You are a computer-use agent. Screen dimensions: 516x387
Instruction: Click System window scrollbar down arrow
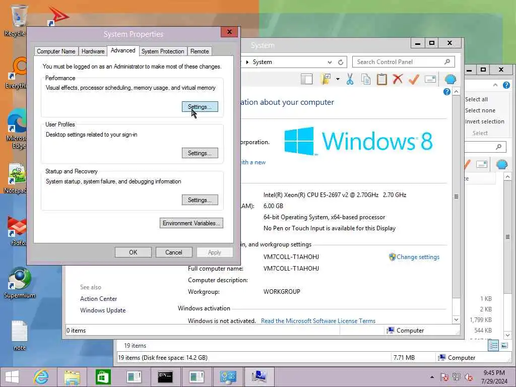[456, 319]
